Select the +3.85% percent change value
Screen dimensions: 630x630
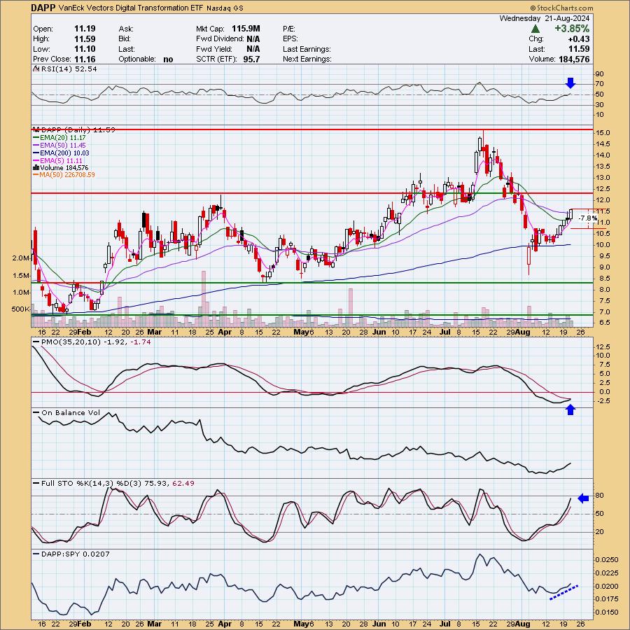[572, 29]
